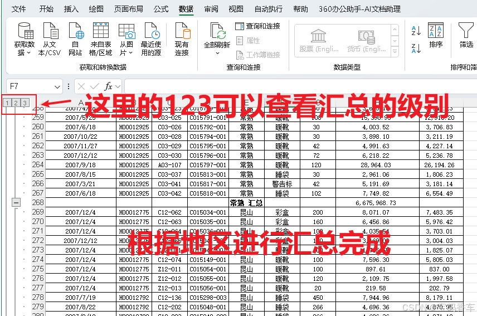The height and width of the screenshot is (316, 477).
Task: Switch to the 开始 (Home) tab
Action: 46,9
